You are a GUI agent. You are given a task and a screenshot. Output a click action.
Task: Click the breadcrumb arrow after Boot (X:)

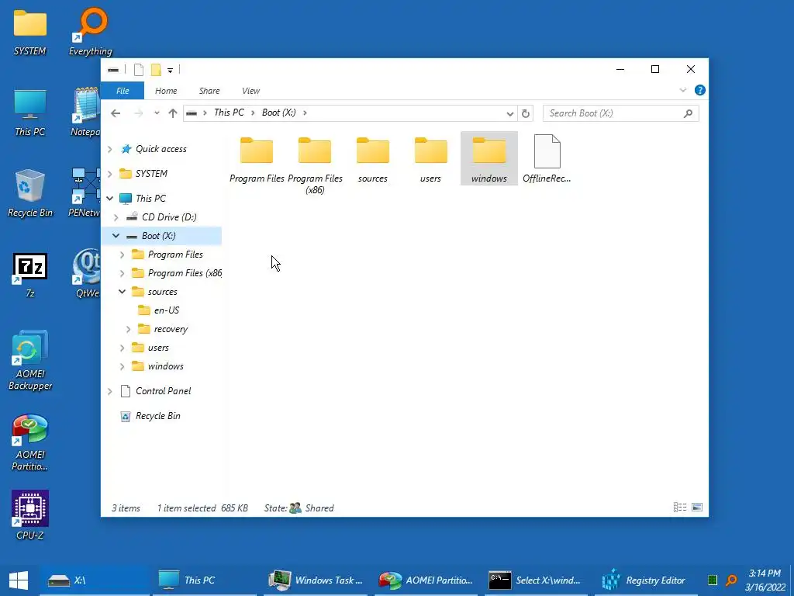tap(305, 113)
